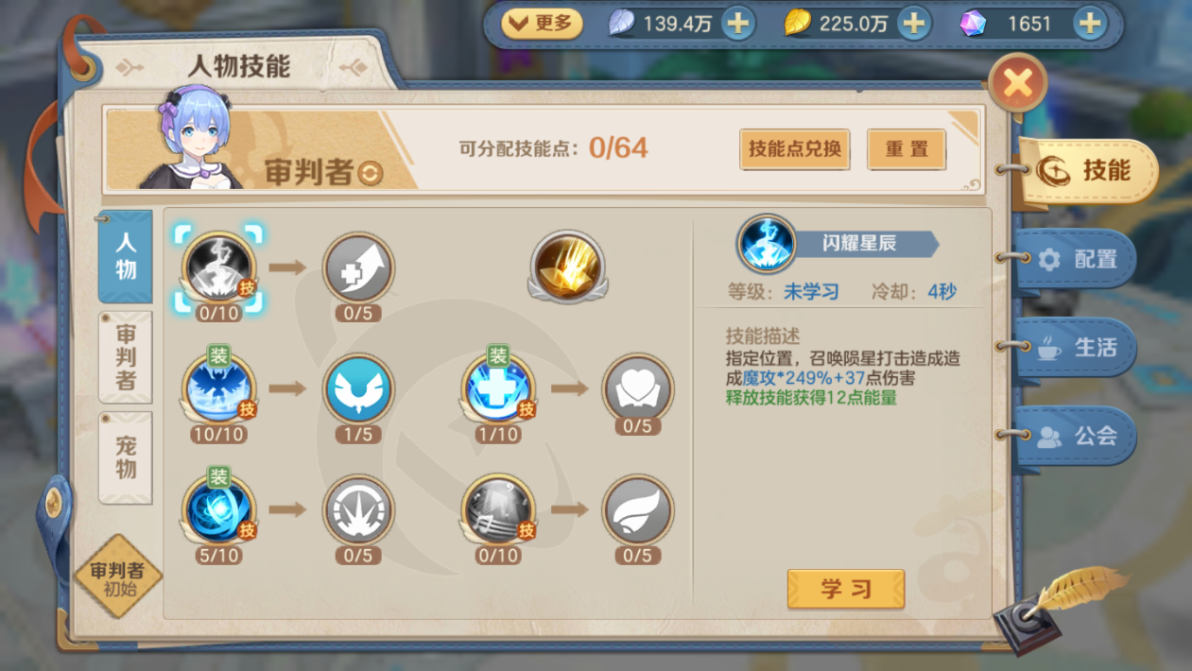Switch to the 审判者 side tab
This screenshot has width=1192, height=671.
126,357
